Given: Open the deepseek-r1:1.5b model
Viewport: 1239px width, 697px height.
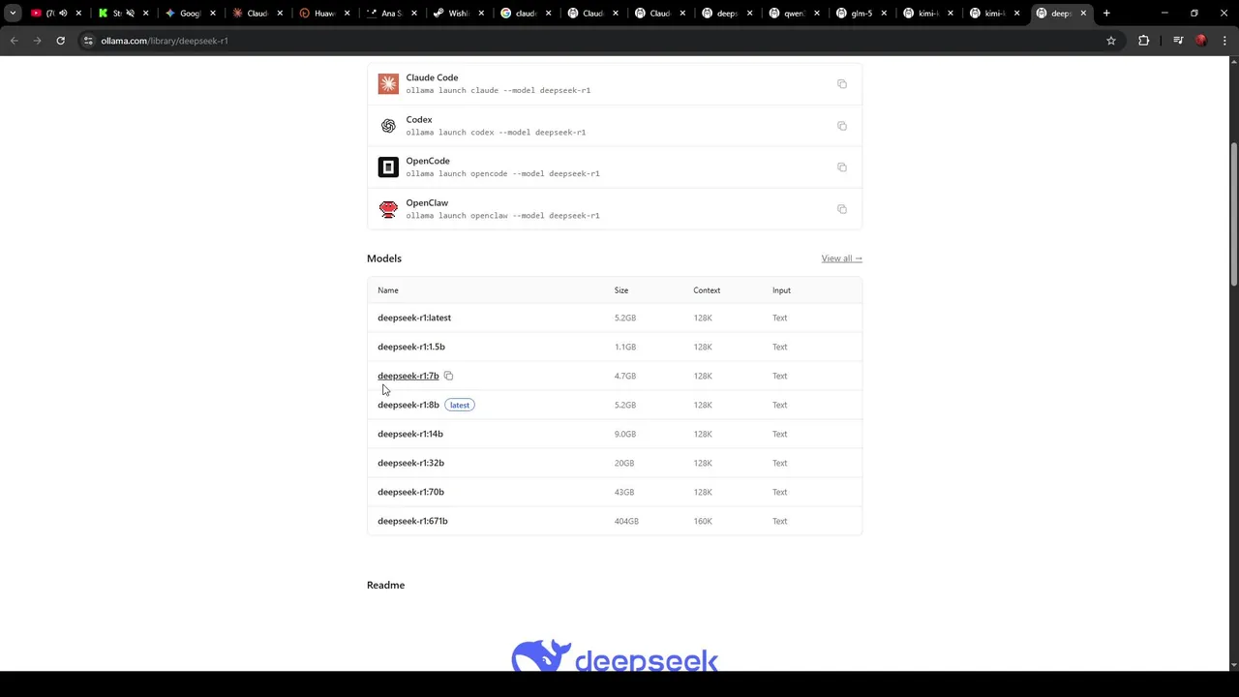Looking at the screenshot, I should (411, 347).
